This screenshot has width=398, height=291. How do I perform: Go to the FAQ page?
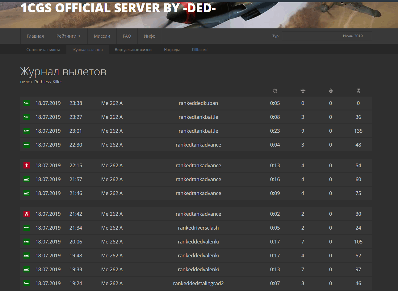127,36
